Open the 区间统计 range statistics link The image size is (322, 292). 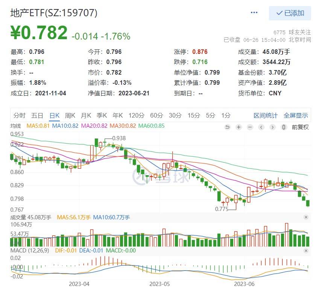click(266, 116)
